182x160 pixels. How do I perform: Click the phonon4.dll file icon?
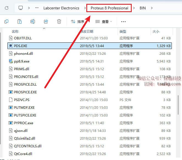pyautogui.click(x=11, y=53)
